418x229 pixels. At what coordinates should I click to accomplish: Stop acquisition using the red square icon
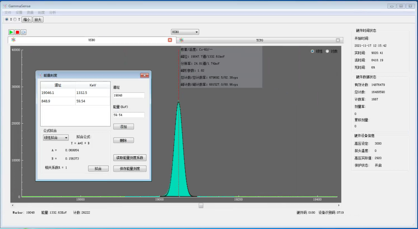[x=17, y=32]
